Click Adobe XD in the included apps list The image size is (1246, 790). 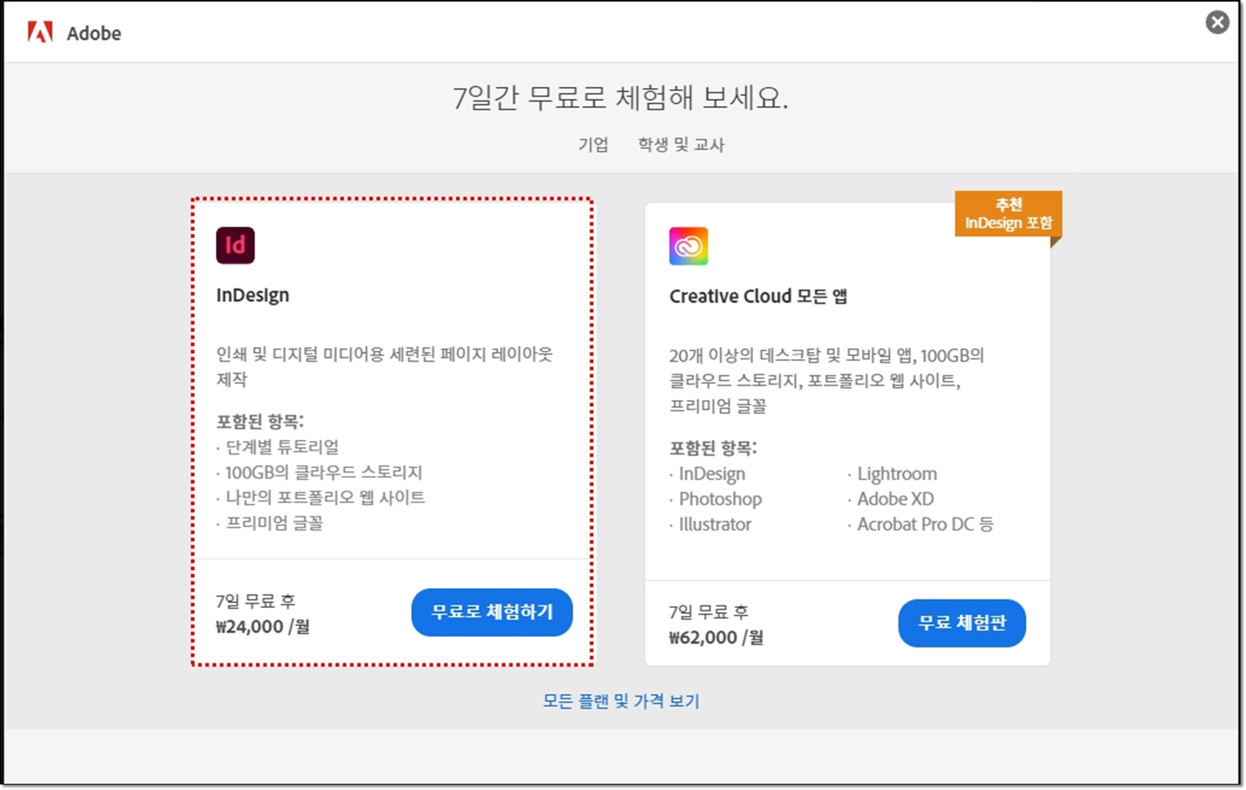coord(896,499)
